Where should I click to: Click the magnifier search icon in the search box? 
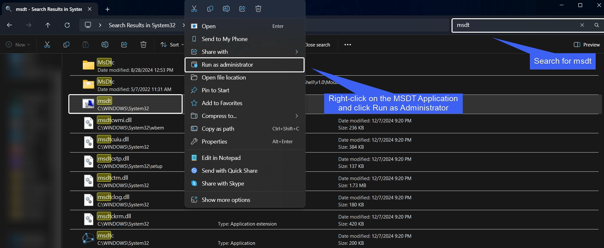(x=597, y=25)
